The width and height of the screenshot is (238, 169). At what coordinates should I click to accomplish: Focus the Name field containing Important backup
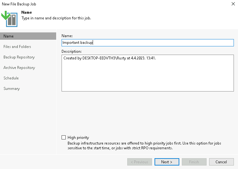click(148, 43)
